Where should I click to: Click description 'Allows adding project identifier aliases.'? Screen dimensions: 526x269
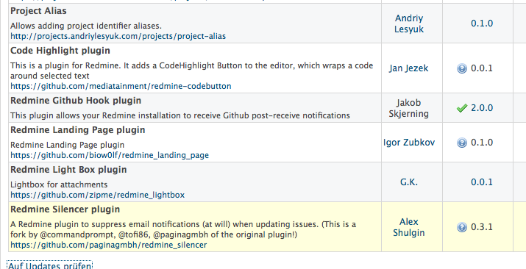click(86, 26)
